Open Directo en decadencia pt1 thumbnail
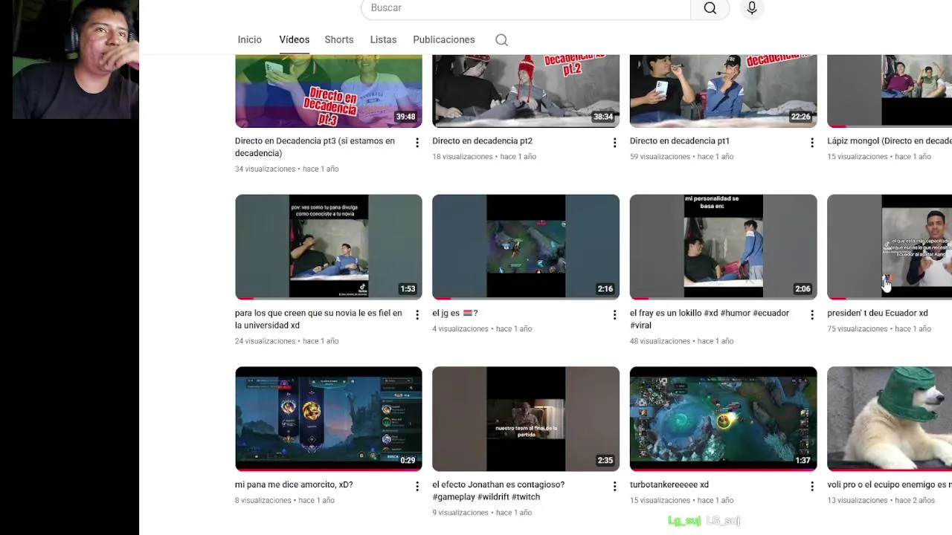952x535 pixels. [x=723, y=91]
